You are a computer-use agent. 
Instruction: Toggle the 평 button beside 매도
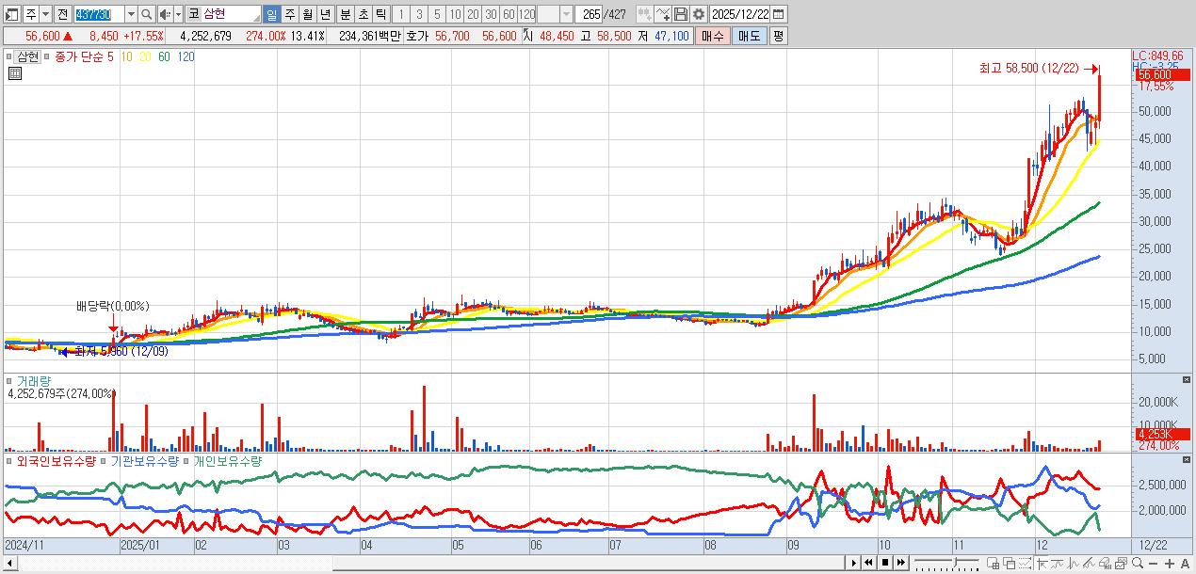coord(778,36)
